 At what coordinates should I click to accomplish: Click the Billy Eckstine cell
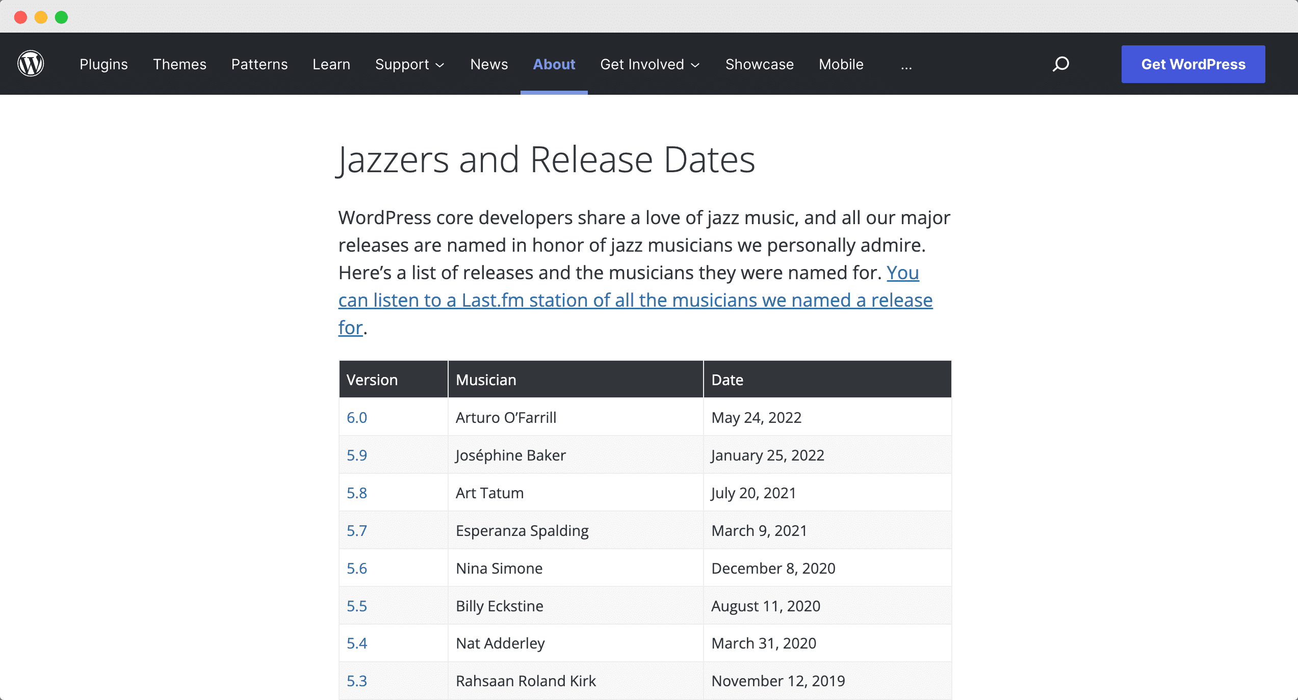click(576, 606)
